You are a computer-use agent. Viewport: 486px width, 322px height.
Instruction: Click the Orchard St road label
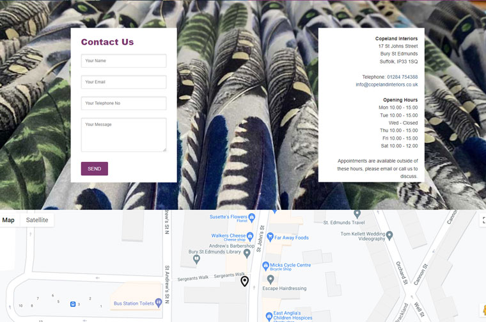(402, 273)
